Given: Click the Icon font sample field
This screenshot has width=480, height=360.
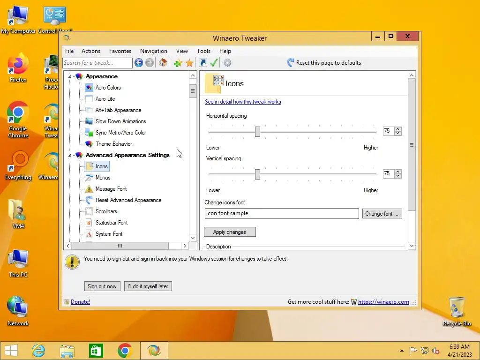Looking at the screenshot, I should click(282, 214).
